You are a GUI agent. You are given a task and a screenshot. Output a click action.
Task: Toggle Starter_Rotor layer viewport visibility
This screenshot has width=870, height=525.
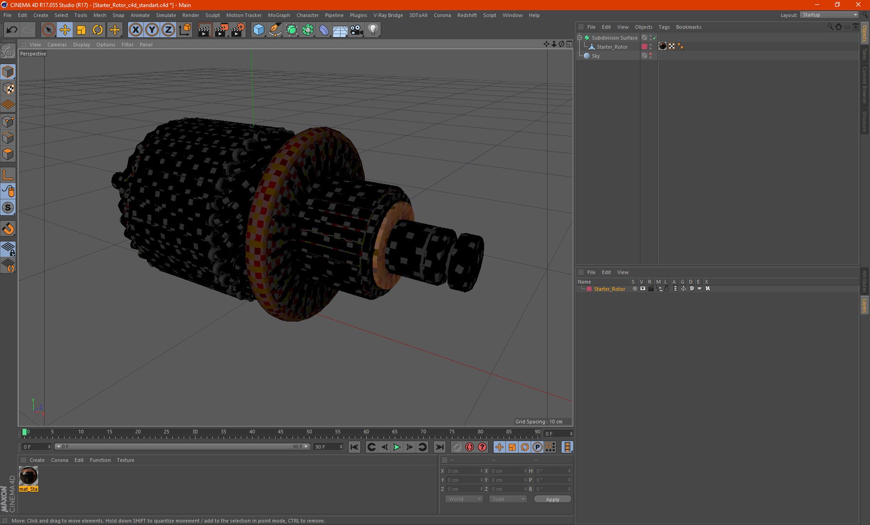(x=643, y=289)
